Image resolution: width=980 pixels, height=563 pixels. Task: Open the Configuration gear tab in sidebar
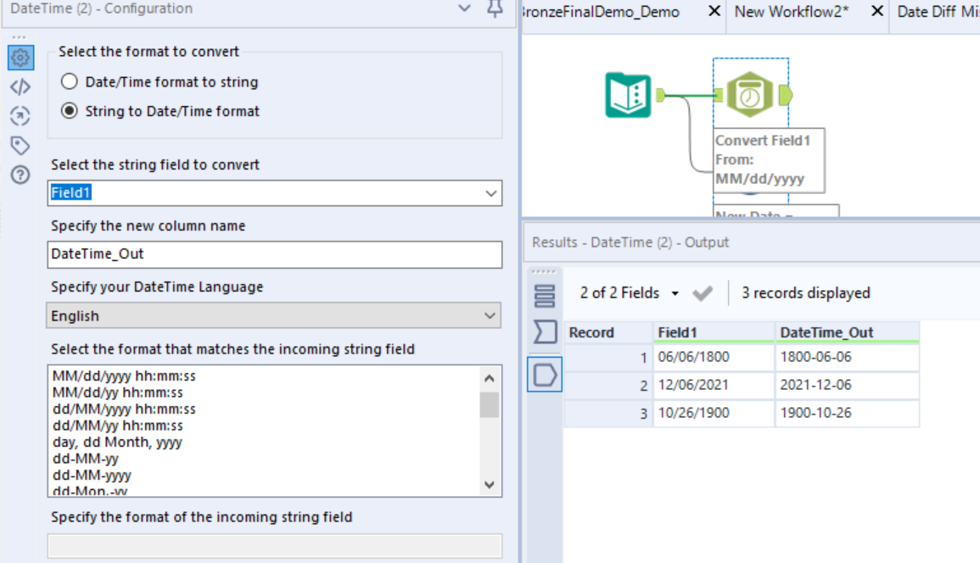click(21, 58)
